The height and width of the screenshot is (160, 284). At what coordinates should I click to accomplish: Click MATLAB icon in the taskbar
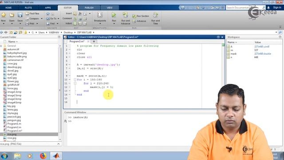point(56,156)
